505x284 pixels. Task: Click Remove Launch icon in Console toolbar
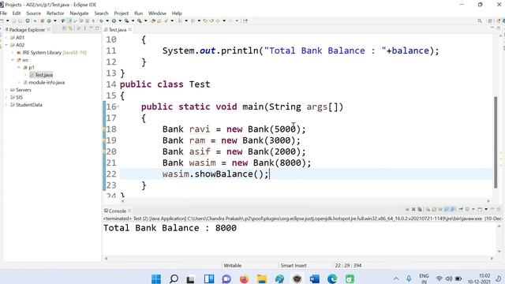click(x=413, y=210)
